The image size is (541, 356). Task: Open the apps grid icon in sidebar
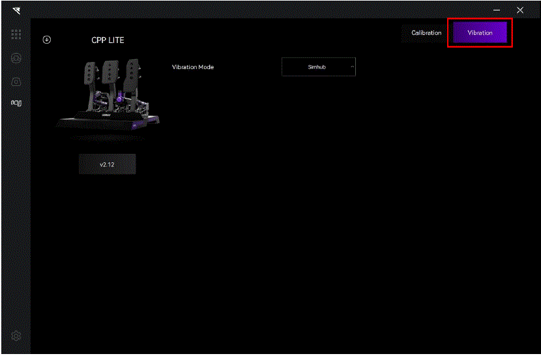[x=16, y=34]
